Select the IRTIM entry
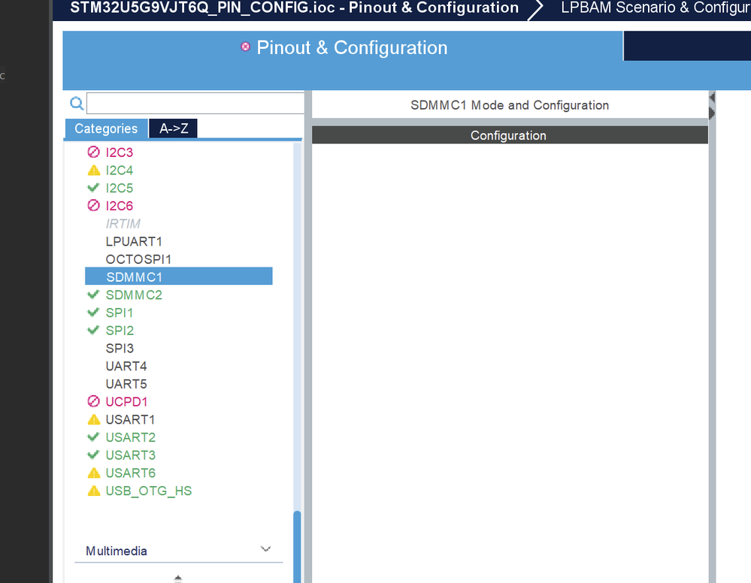 click(123, 224)
